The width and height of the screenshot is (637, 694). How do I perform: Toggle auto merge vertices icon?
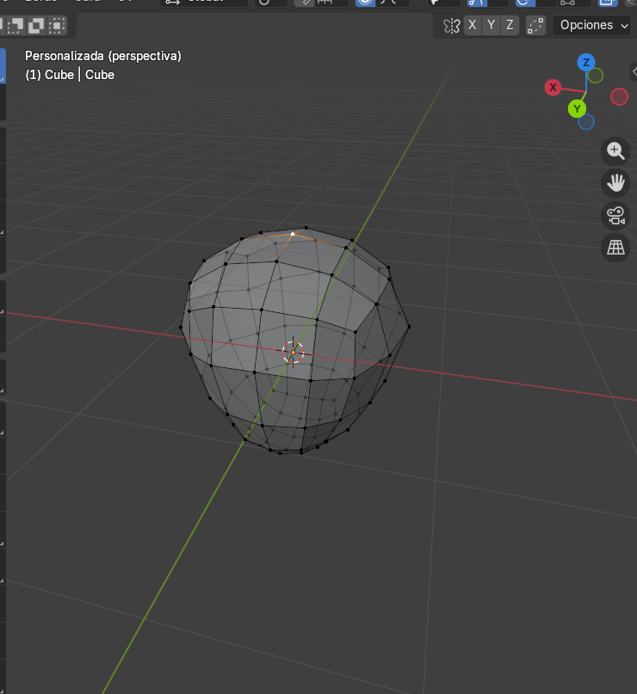point(535,25)
